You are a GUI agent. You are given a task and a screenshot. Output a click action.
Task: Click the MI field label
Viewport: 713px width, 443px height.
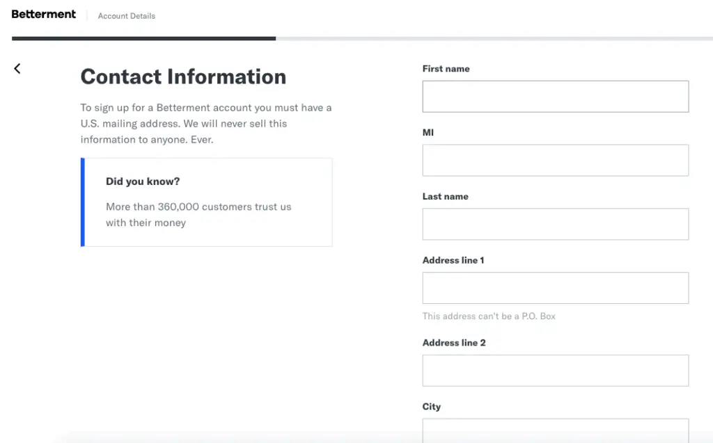pyautogui.click(x=428, y=132)
